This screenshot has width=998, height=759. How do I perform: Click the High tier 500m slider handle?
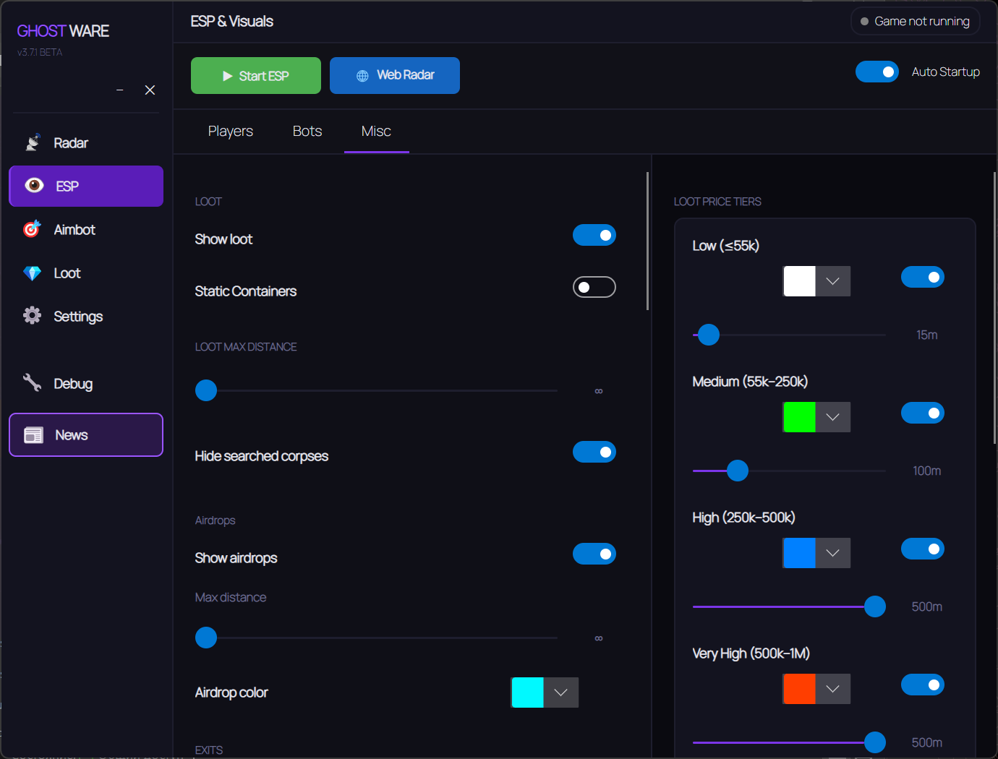click(x=875, y=606)
